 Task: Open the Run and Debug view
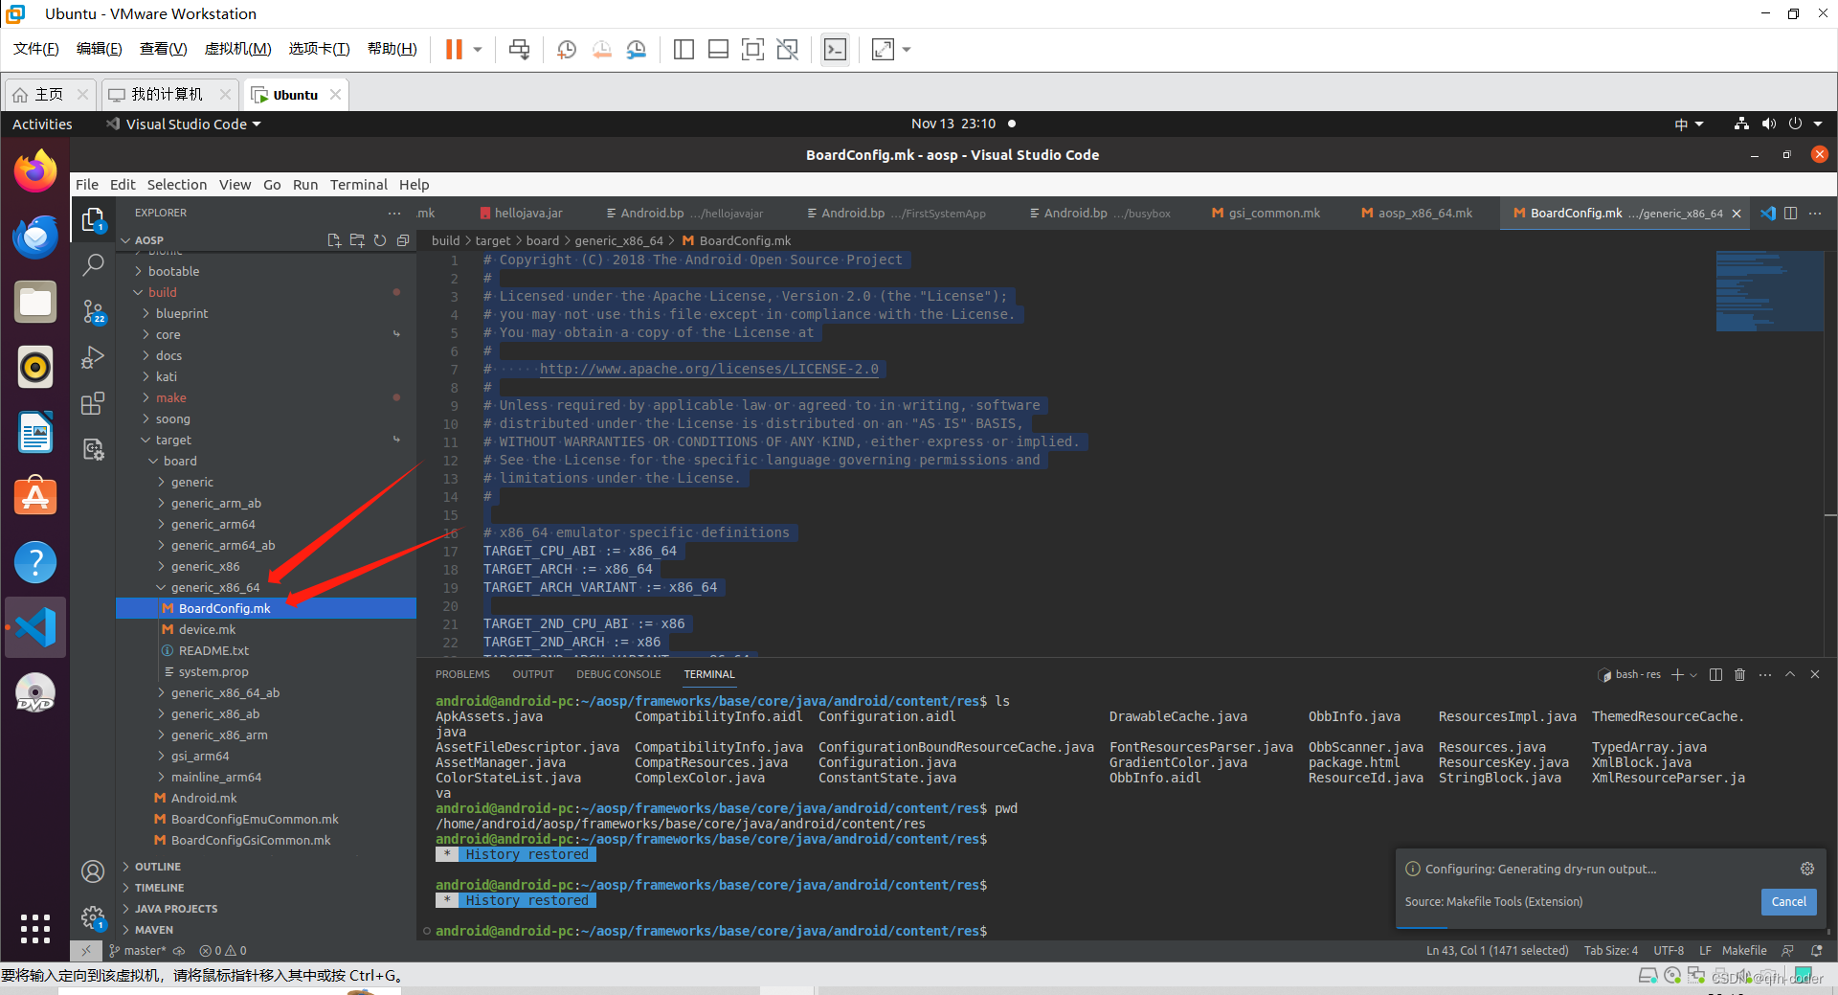pos(93,357)
